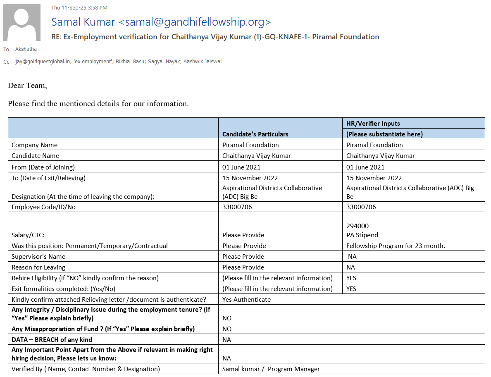Click the Reason for Leaving label

click(38, 267)
